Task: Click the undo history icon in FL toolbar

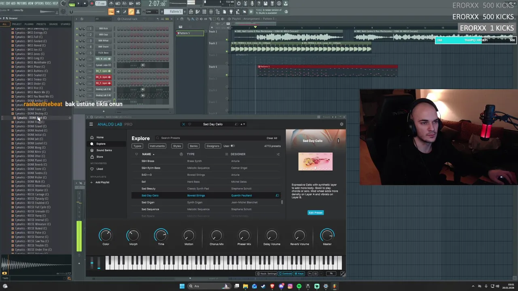Action: [239, 4]
